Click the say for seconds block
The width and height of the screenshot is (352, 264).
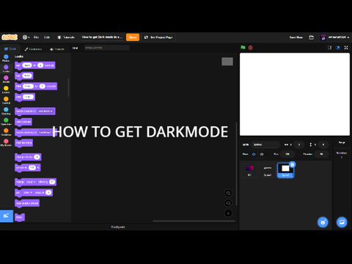coord(35,65)
